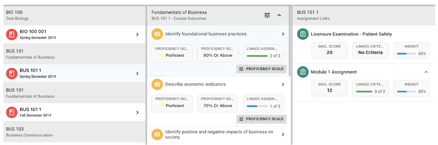Open the Describe economic indicators outcome arrow
The height and width of the screenshot is (145, 438).
pos(283,85)
